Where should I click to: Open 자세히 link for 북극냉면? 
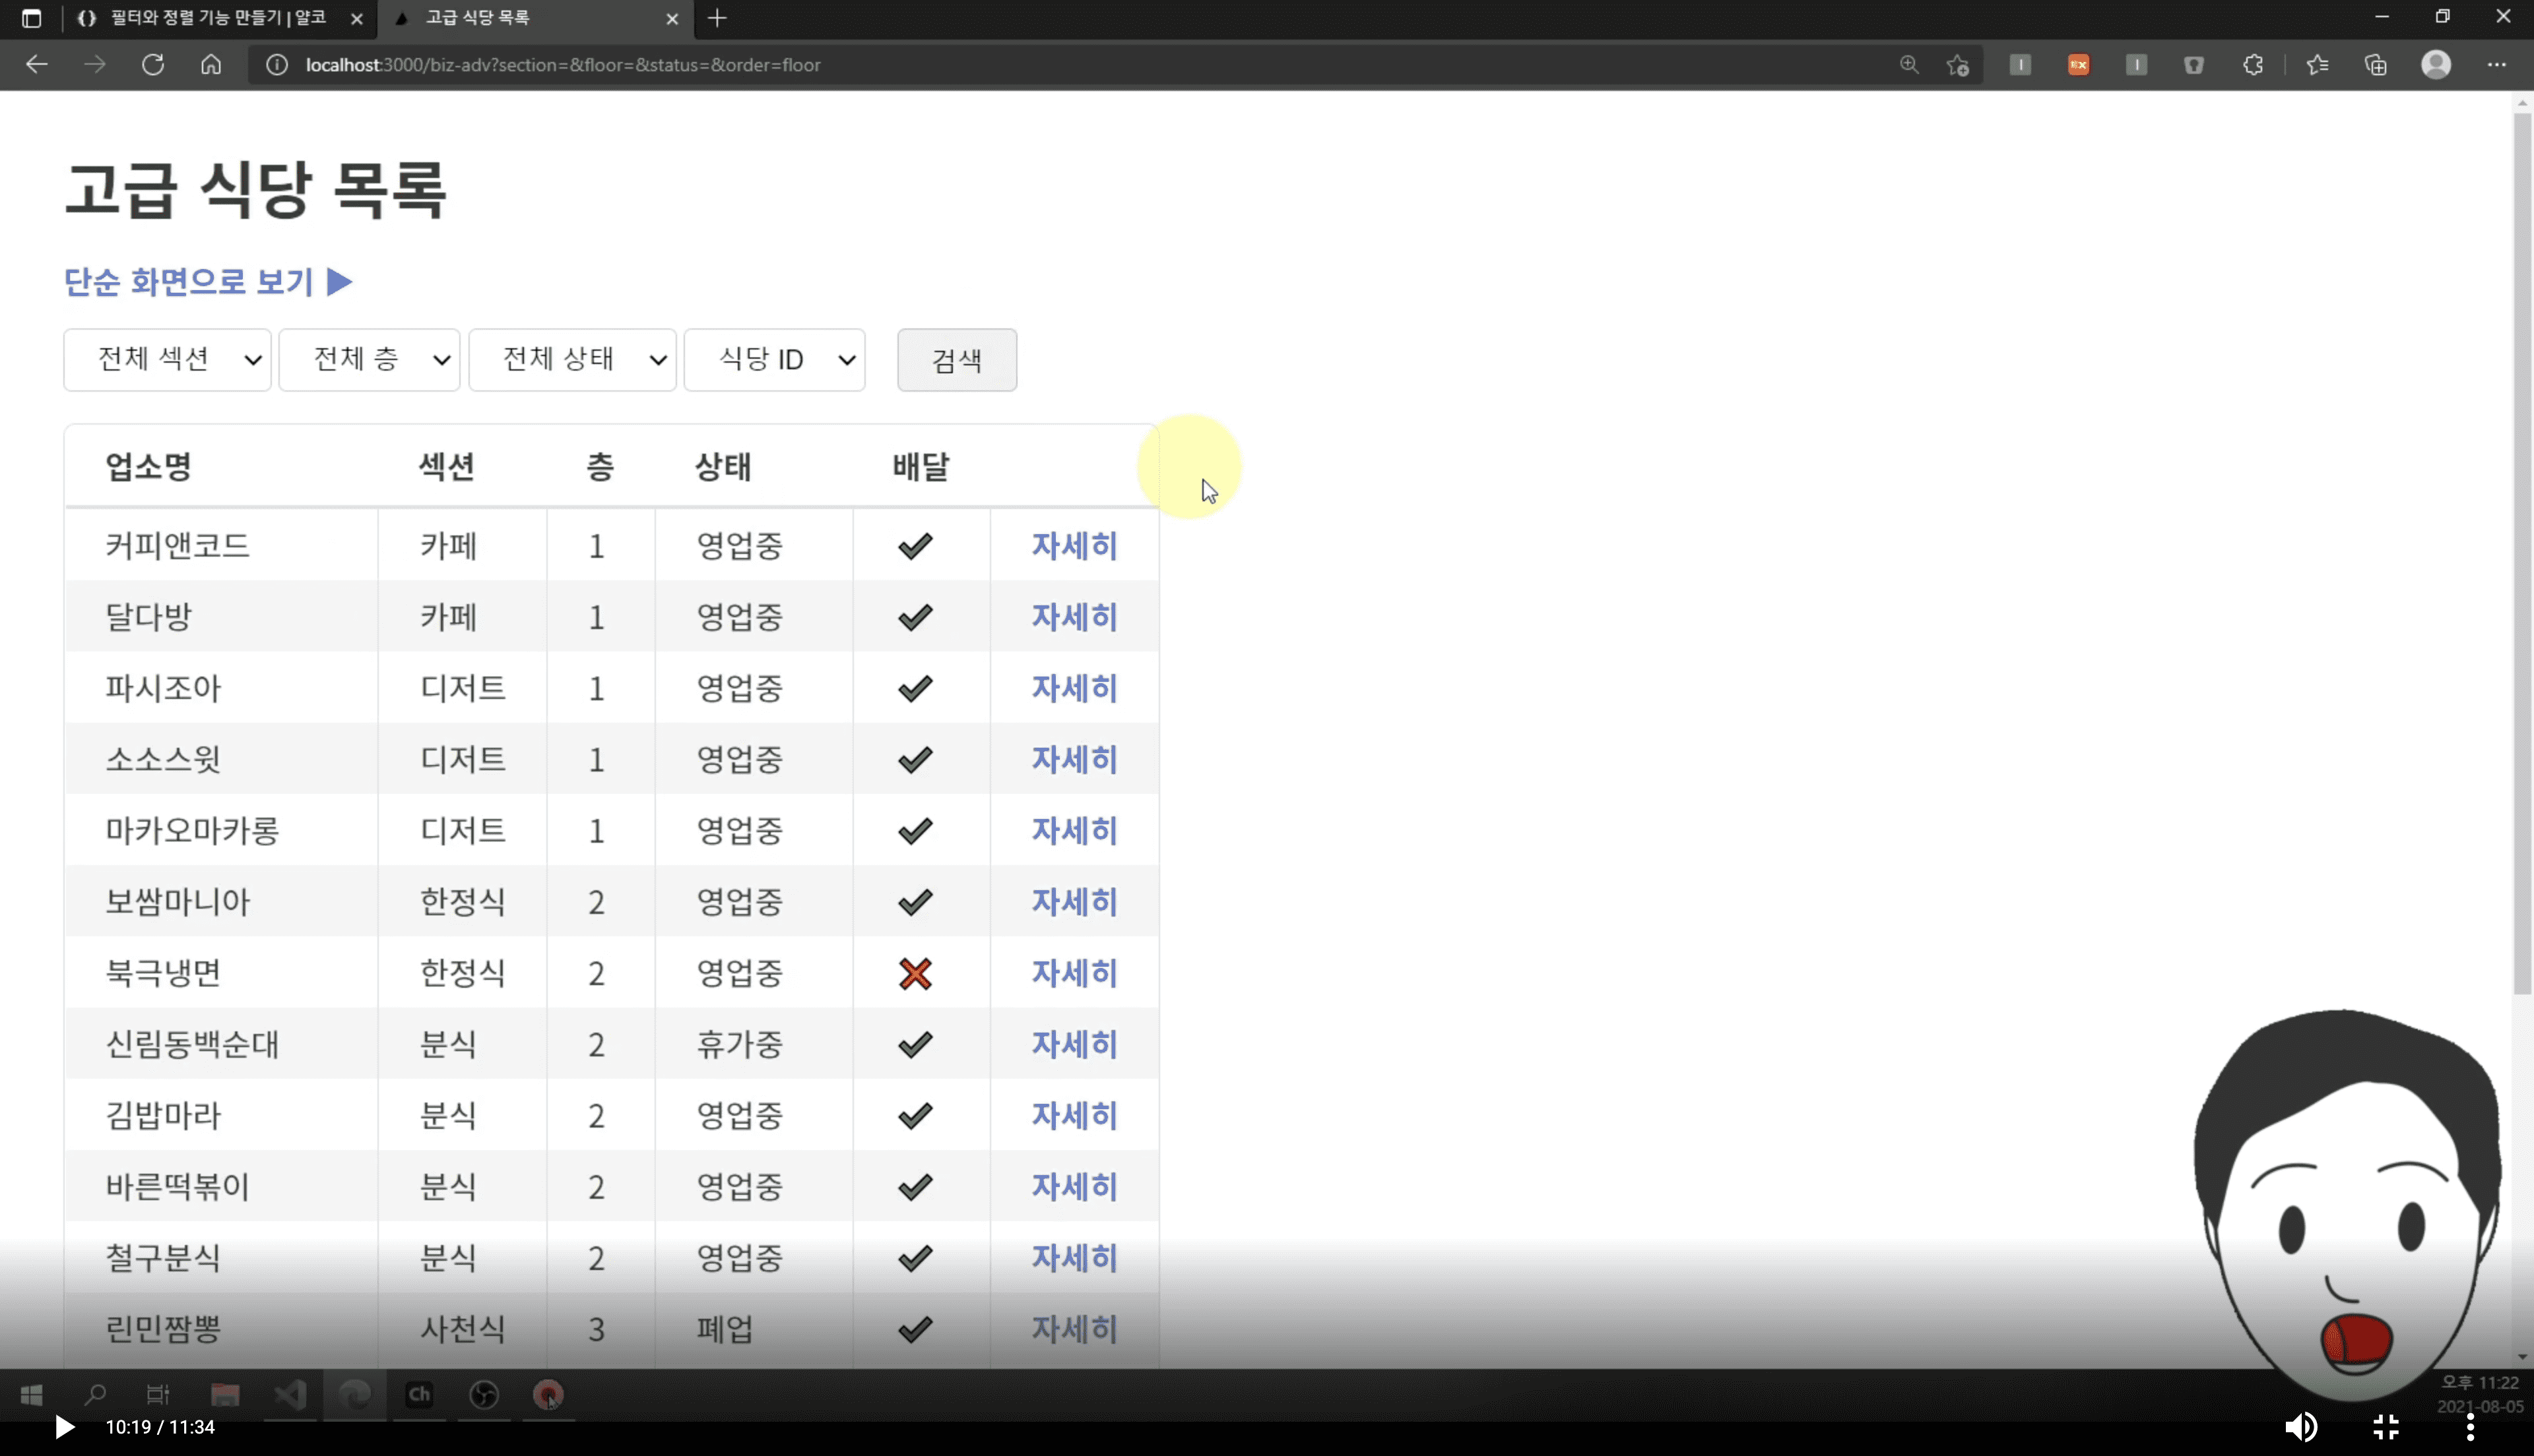click(1074, 973)
